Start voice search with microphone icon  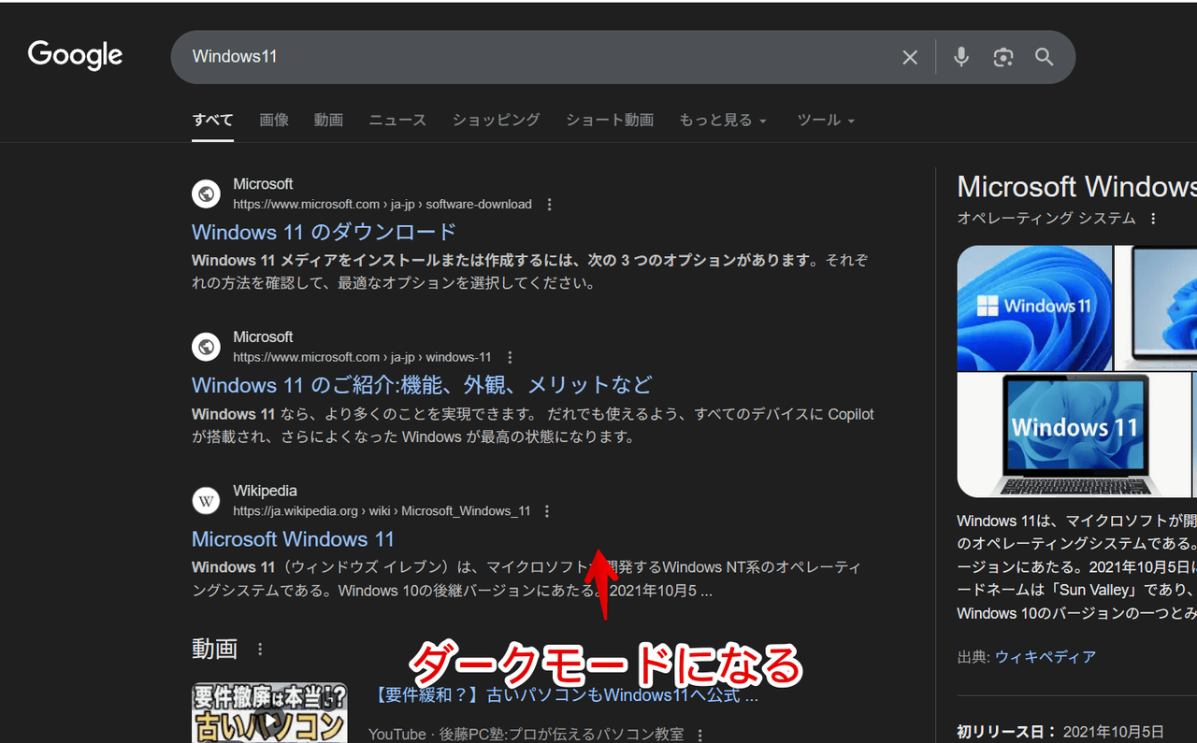point(961,57)
